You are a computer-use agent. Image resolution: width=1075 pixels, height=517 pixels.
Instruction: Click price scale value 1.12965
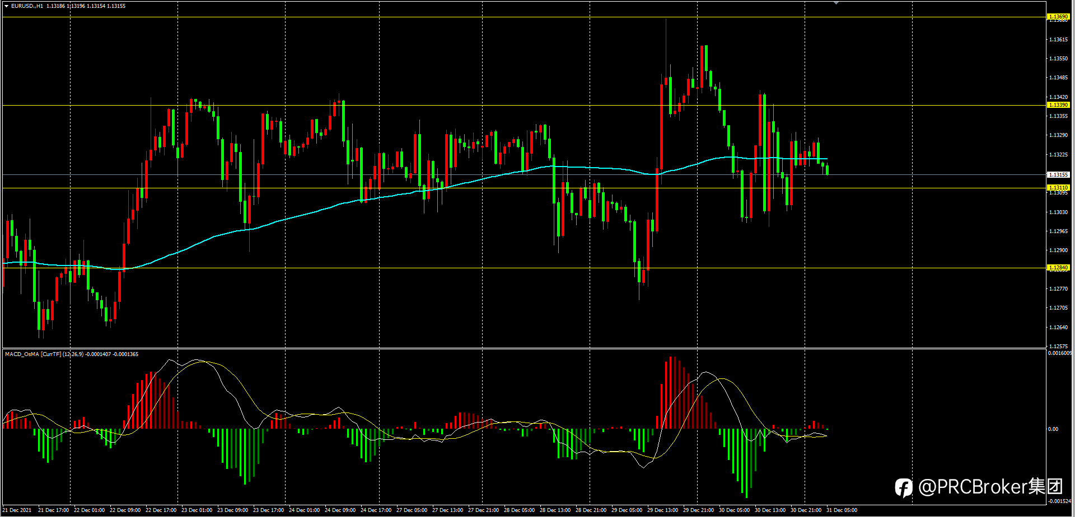point(1058,231)
